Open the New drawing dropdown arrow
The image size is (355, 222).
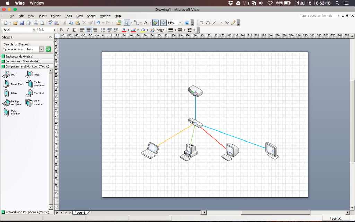[x=10, y=23]
